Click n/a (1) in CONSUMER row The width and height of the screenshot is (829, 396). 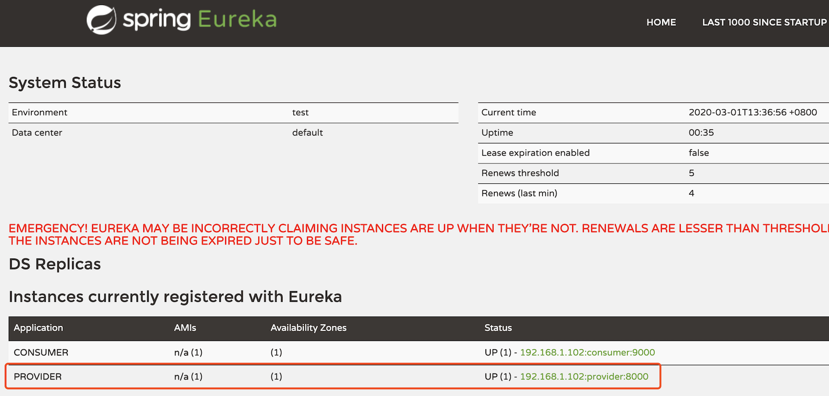pyautogui.click(x=188, y=353)
